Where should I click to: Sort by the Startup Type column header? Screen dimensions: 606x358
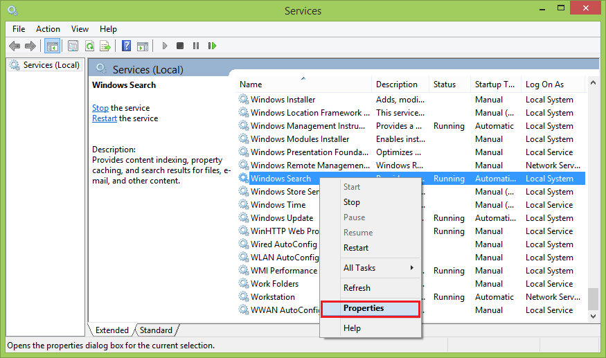495,84
